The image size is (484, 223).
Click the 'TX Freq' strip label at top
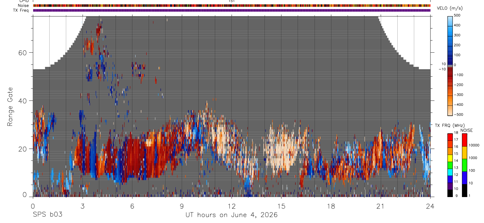21,10
